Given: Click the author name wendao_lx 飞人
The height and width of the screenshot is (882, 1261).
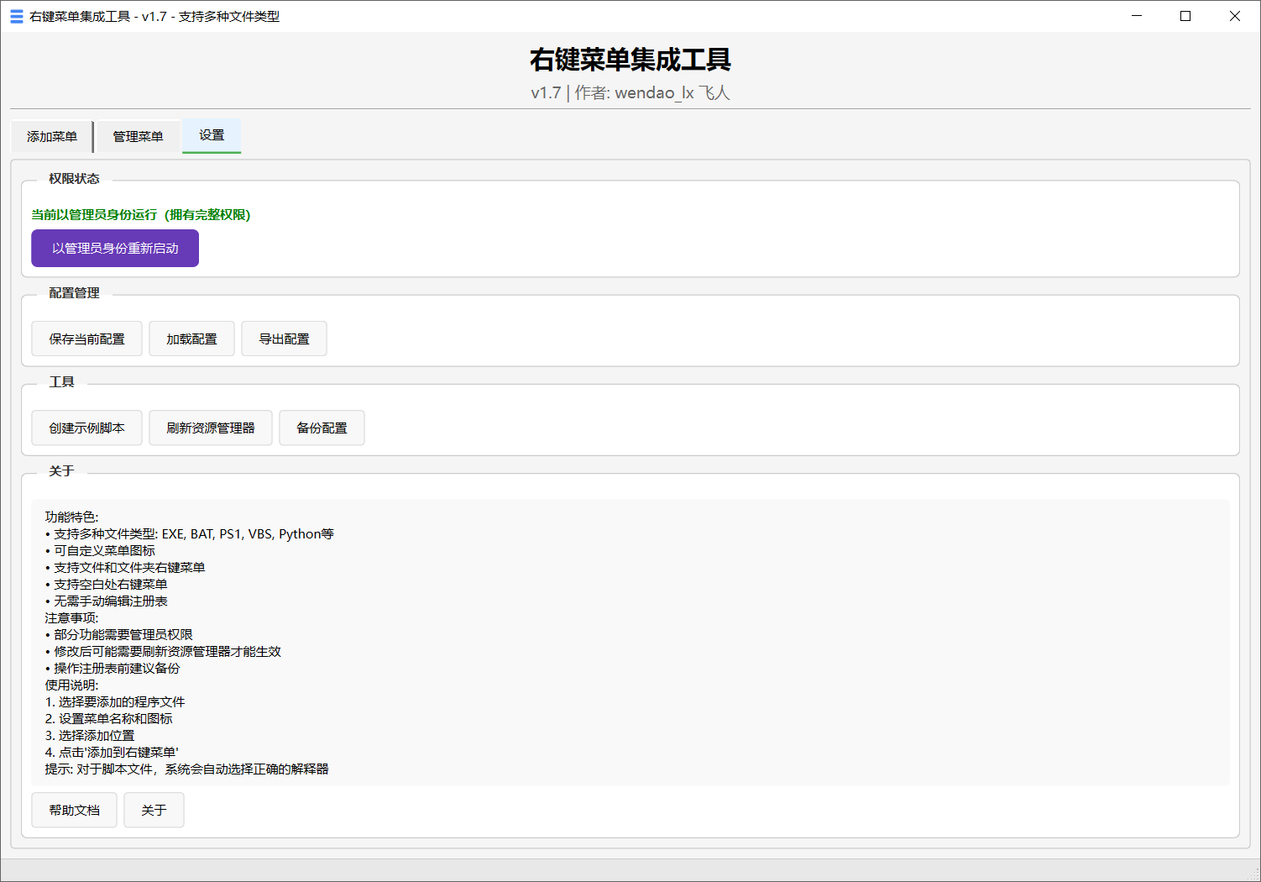Looking at the screenshot, I should tap(672, 92).
